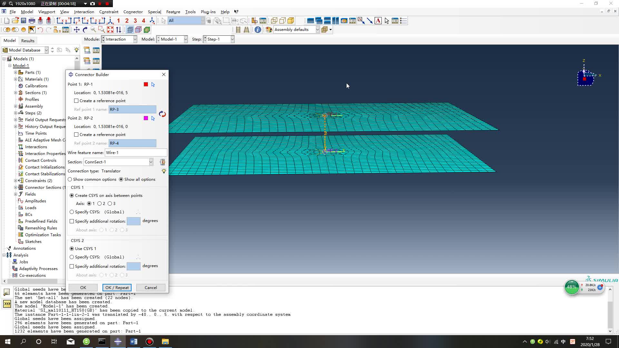Click the Tile Viewports Vertically icon
Image resolution: width=619 pixels, height=348 pixels.
336,21
